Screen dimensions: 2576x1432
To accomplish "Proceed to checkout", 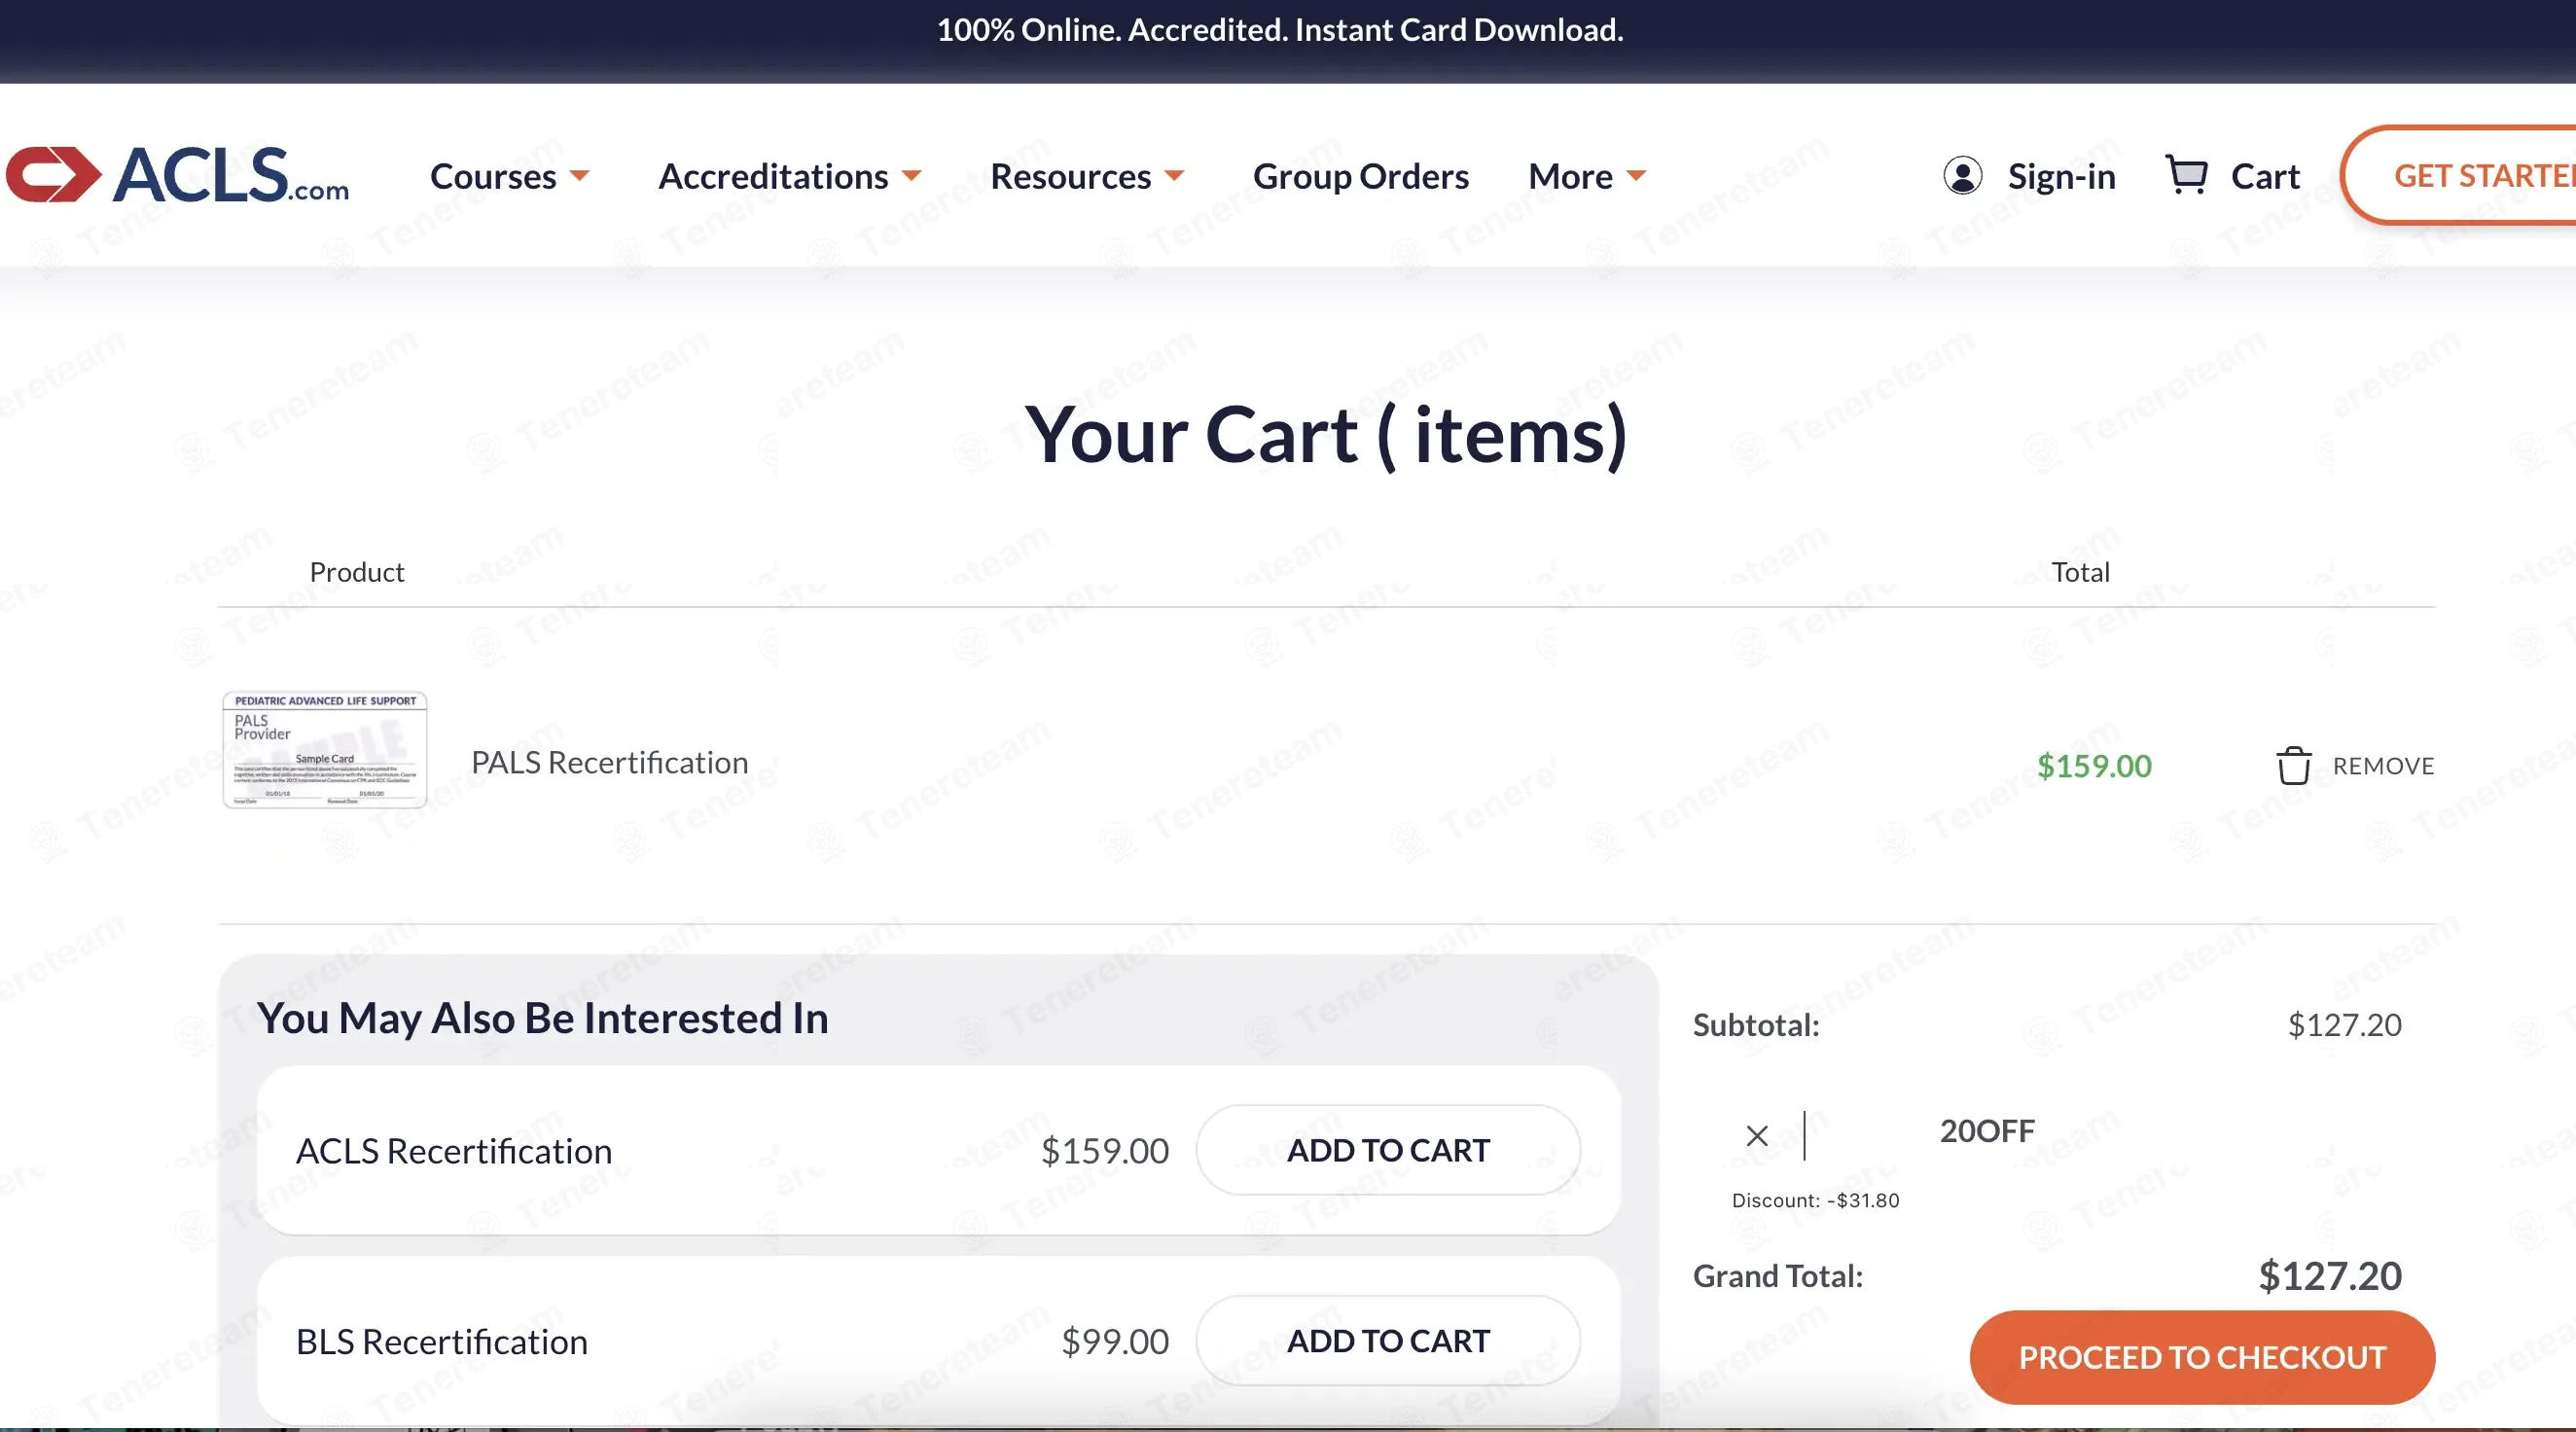I will (x=2202, y=1357).
